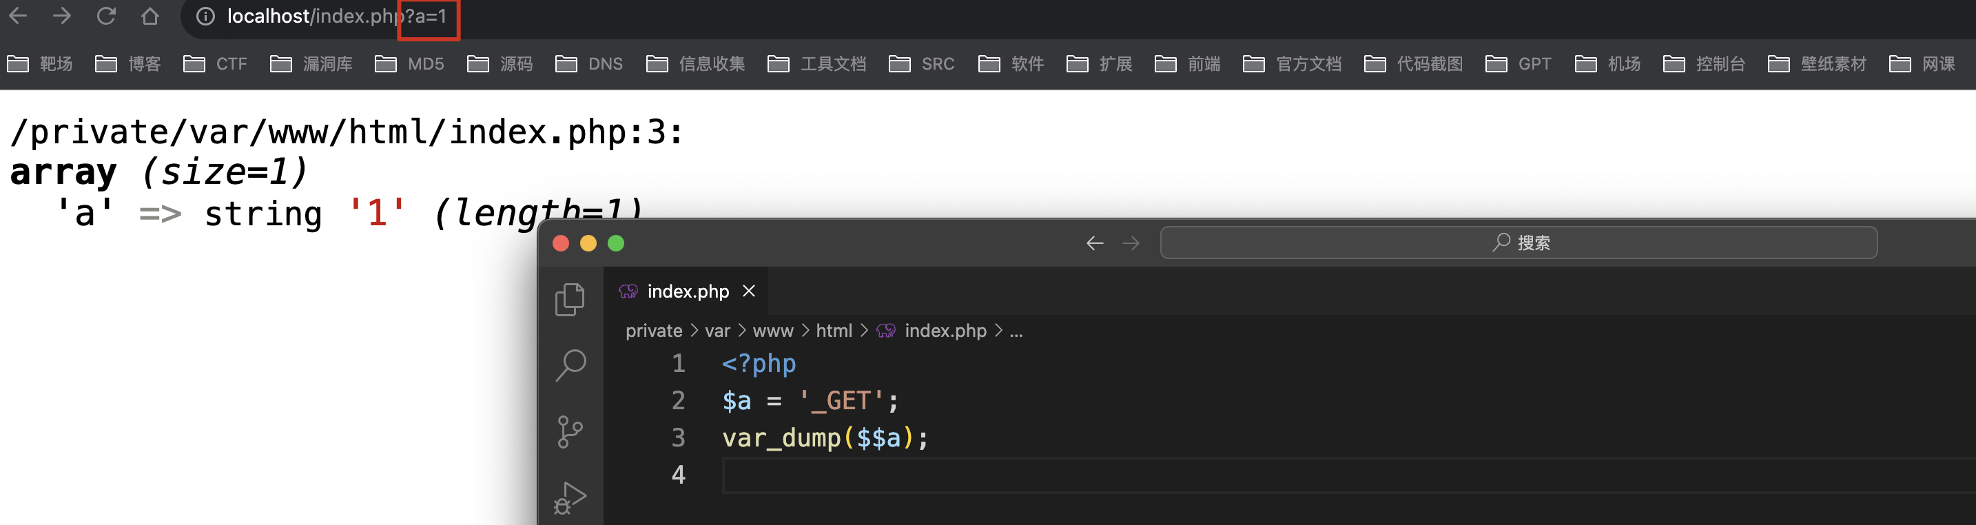1976x525 pixels.
Task: Select www in the breadcrumb path
Action: tap(772, 331)
